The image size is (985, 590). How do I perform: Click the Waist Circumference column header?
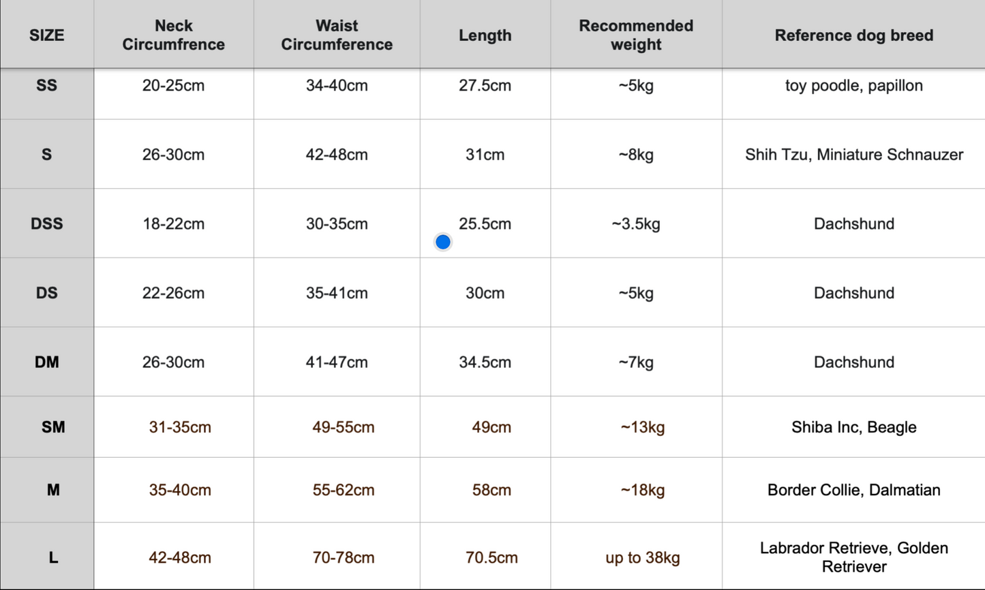(x=337, y=35)
